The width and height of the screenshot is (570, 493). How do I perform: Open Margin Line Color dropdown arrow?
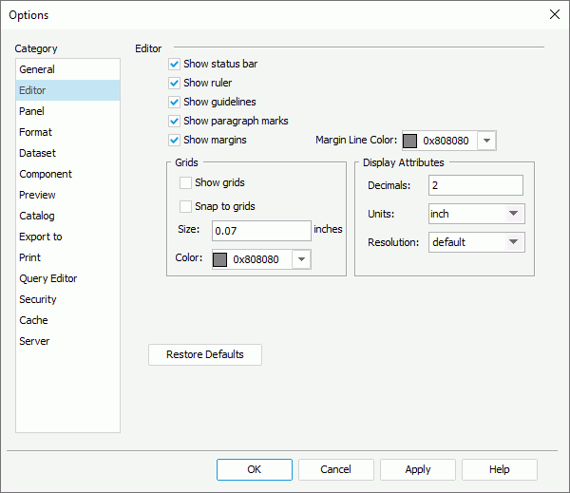pyautogui.click(x=486, y=141)
